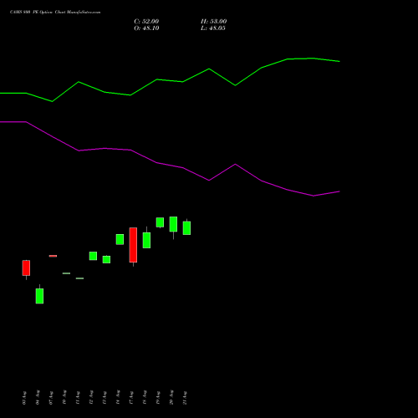This screenshot has width=418, height=418.
Task: Select the red candle on 03 Aug
Action: [x=26, y=268]
